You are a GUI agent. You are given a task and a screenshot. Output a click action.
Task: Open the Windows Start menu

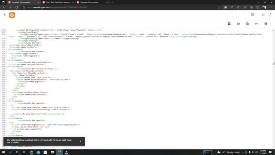pyautogui.click(x=3, y=152)
